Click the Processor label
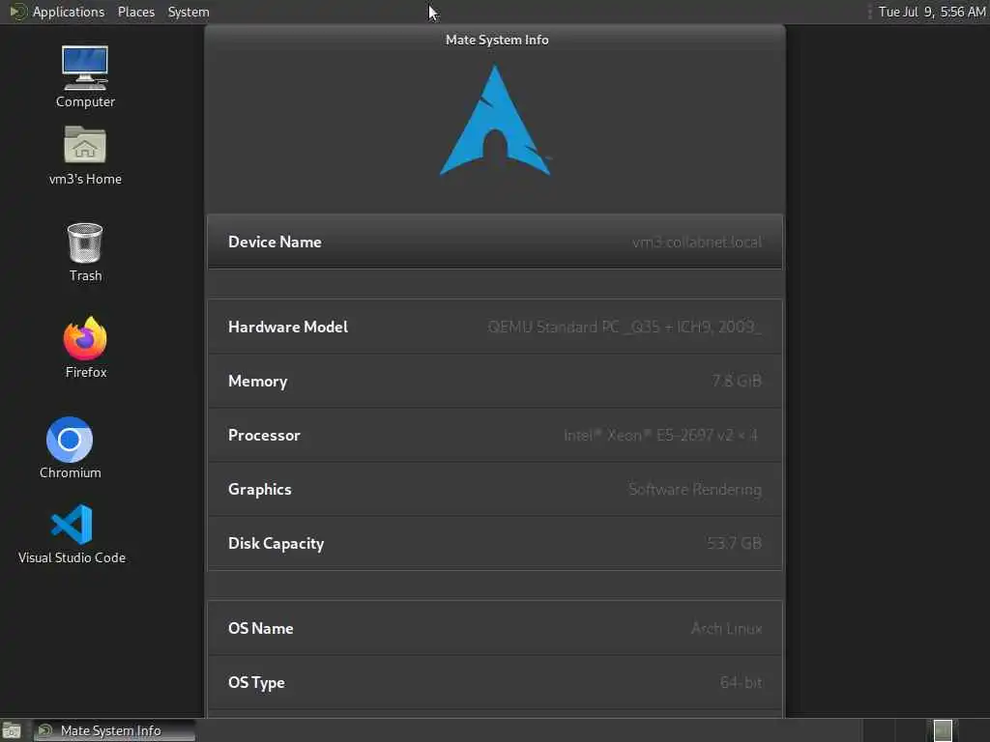 [264, 436]
